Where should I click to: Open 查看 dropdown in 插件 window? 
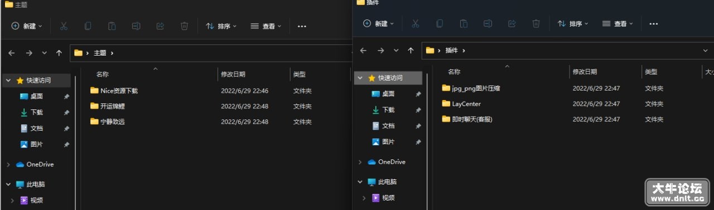[618, 23]
